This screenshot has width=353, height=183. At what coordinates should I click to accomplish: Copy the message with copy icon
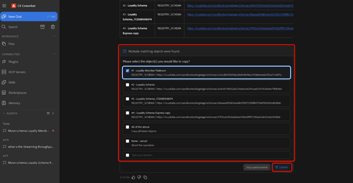(145, 177)
